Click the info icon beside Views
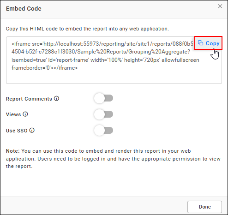Image resolution: width=228 pixels, height=215 pixels. (x=25, y=114)
